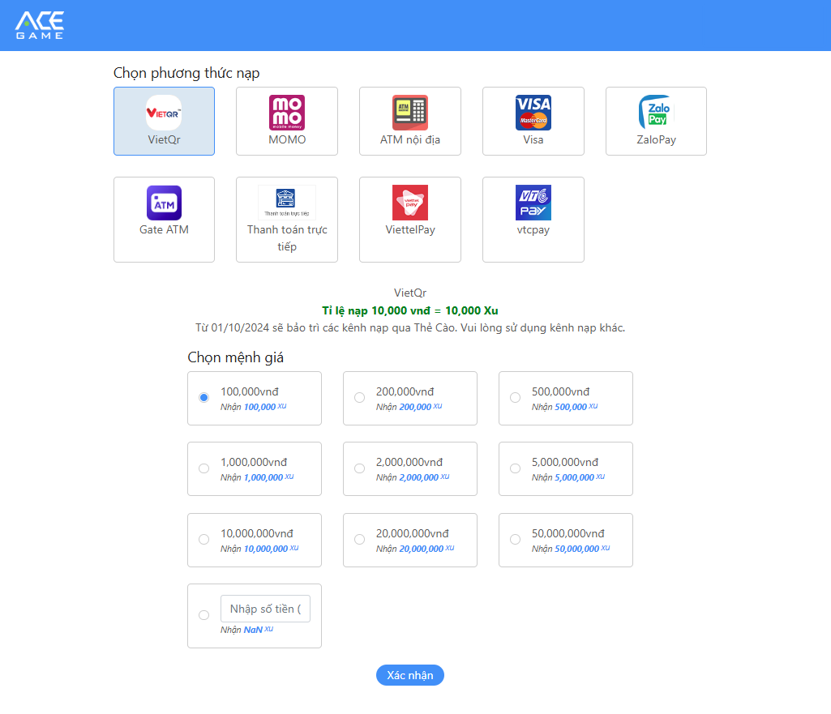Click the 200,000vnđ denomination text

(405, 391)
